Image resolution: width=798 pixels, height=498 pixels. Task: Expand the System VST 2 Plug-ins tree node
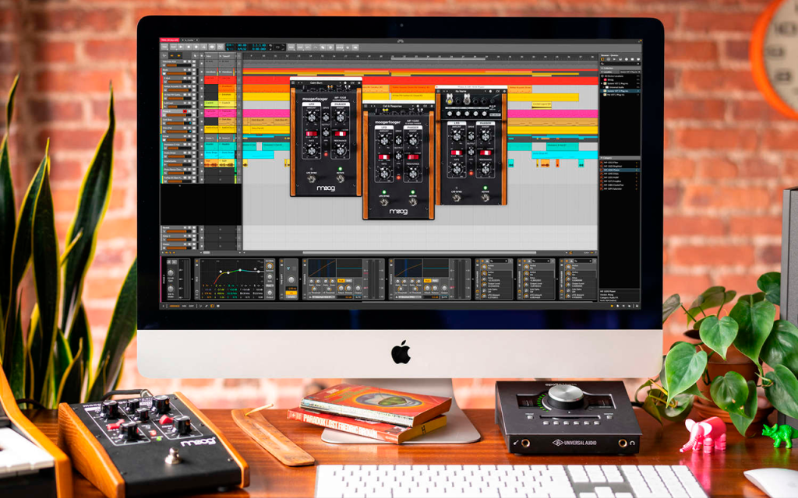pyautogui.click(x=602, y=83)
